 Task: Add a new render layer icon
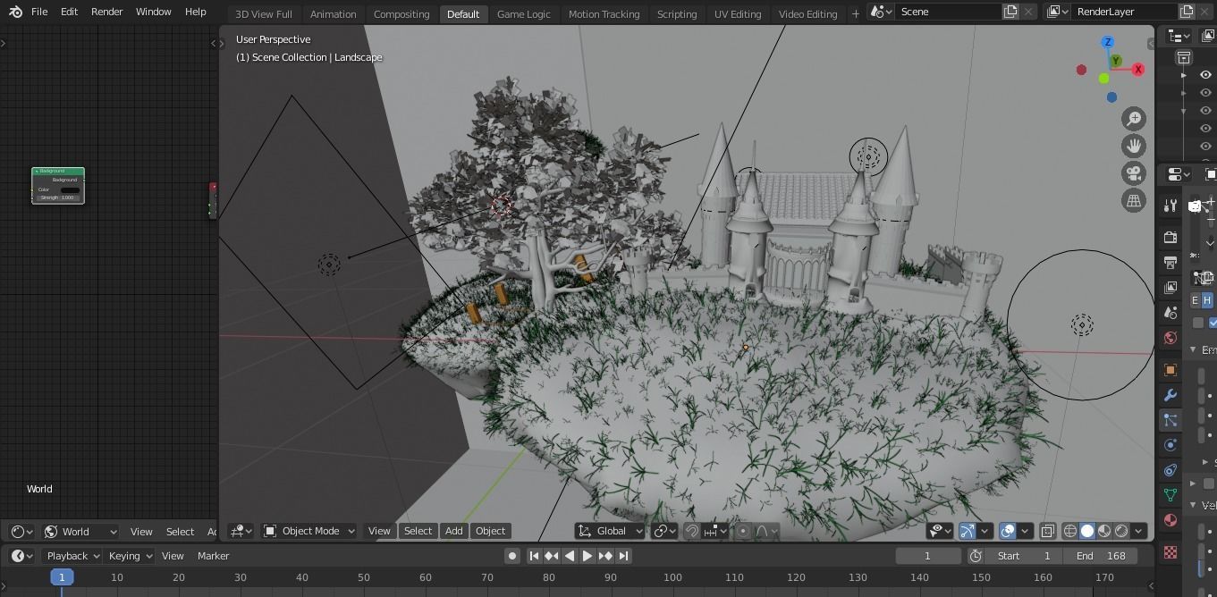click(1187, 12)
